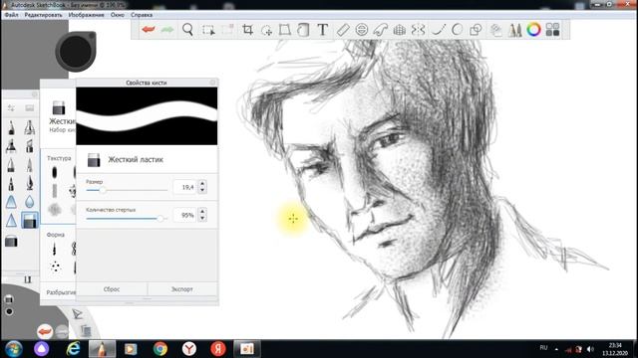Select the black oval texture brush
The width and height of the screenshot is (638, 358).
coord(54,173)
